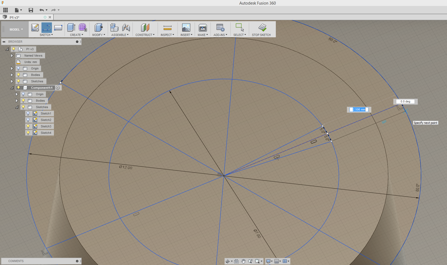Click the Look At icon in navigation bar
The height and width of the screenshot is (265, 447).
coord(236,261)
